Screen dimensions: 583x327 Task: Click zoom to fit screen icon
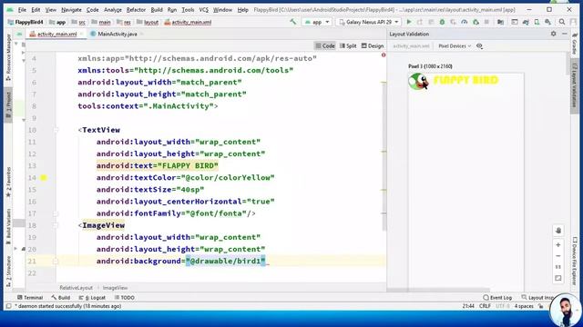[558, 278]
